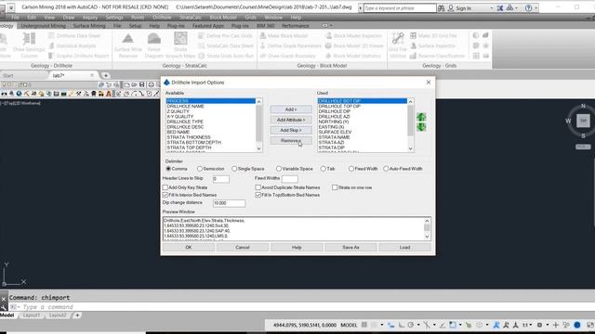
Task: Uncheck Fill In Top/Bottom Bed Names
Action: [x=258, y=195]
